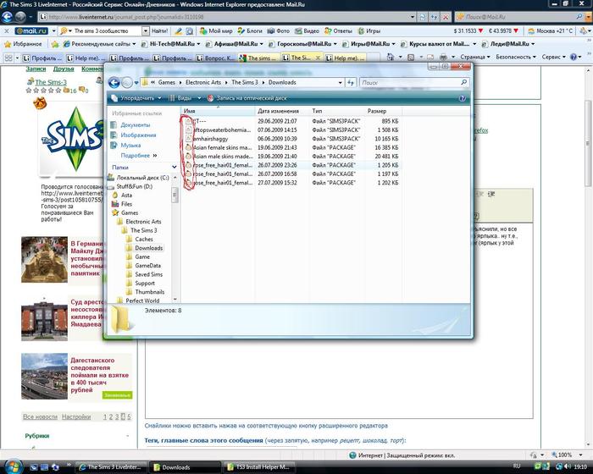The image size is (593, 474).
Task: Select the Thumbnails folder in tree
Action: [149, 292]
